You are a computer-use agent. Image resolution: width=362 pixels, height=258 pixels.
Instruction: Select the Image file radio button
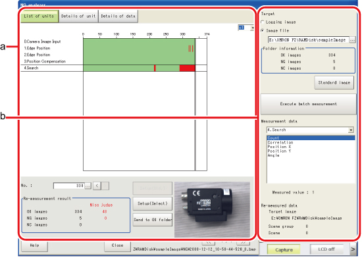(263, 30)
